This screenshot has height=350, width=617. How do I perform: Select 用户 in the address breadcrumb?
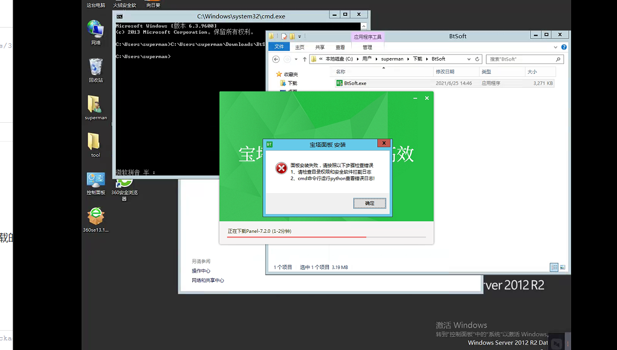[367, 59]
